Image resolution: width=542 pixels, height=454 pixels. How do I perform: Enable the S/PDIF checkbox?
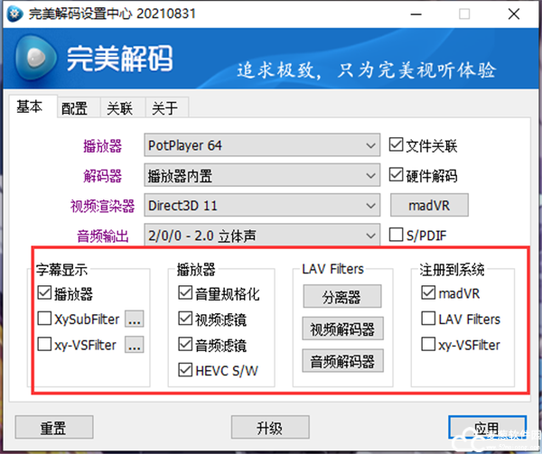396,235
